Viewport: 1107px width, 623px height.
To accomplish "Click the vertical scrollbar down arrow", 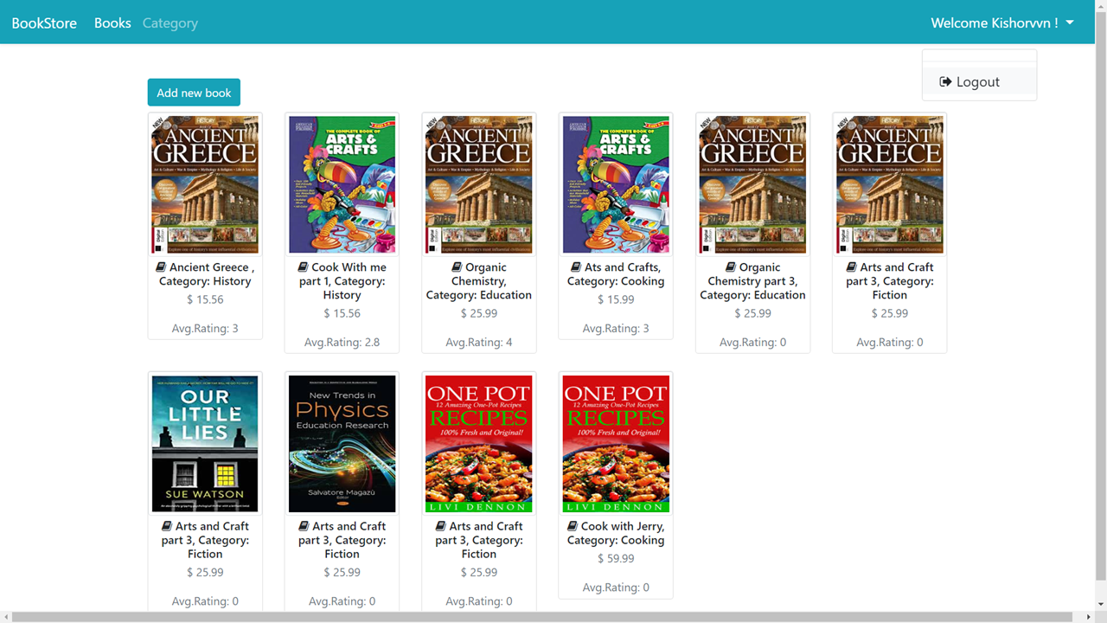I will click(x=1101, y=604).
